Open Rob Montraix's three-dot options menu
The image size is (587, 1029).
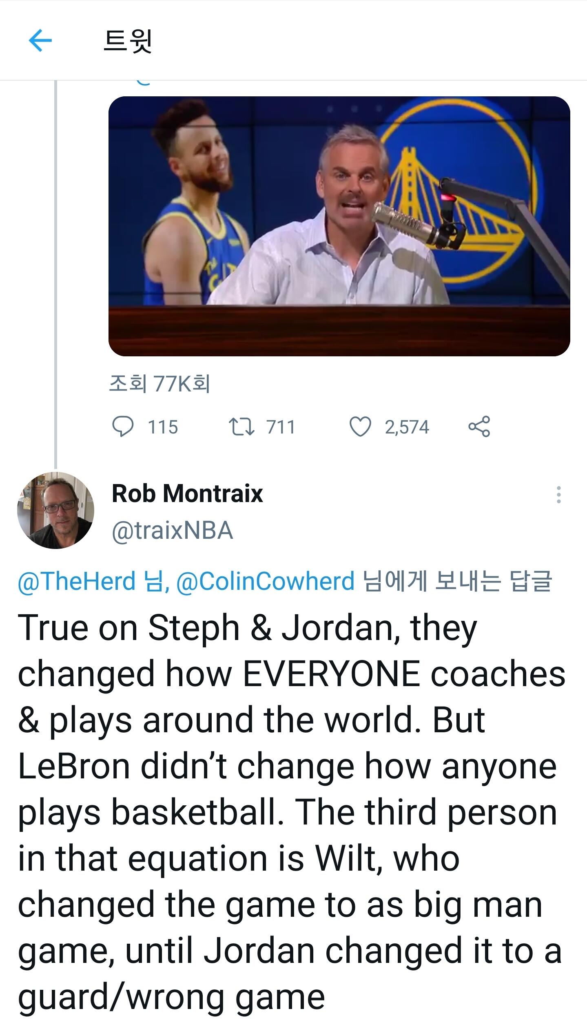click(558, 495)
